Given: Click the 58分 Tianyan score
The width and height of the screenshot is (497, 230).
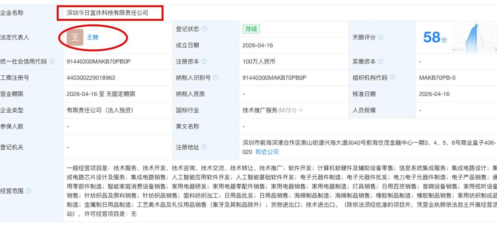Looking at the screenshot, I should click(435, 38).
